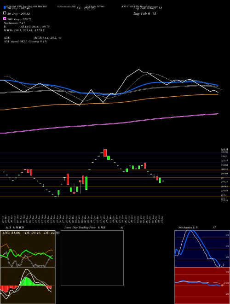
Task: Click the magenta 200 Day moving average line
Action: (109, 124)
